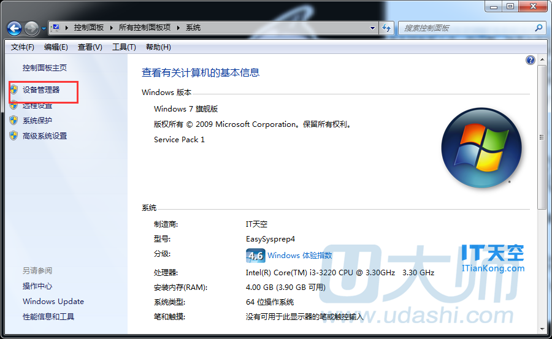Open the 设备管理器 link

coord(41,90)
